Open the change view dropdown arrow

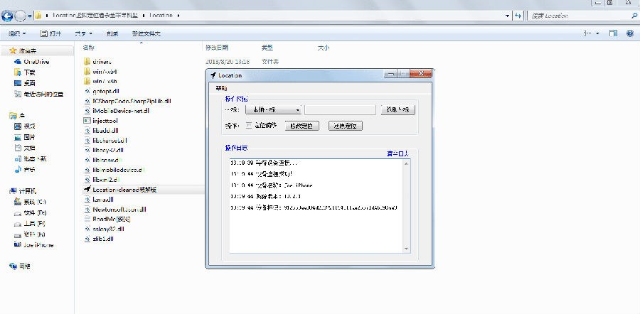click(x=597, y=33)
